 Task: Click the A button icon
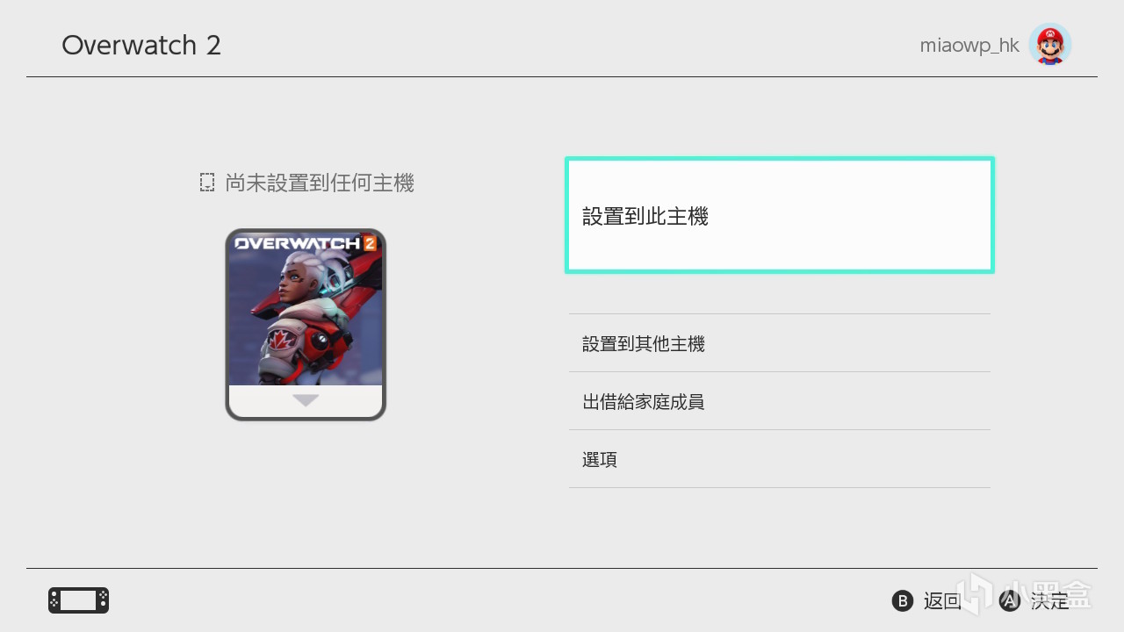click(x=1011, y=600)
